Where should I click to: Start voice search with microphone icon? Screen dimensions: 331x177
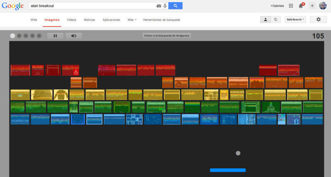pyautogui.click(x=165, y=6)
